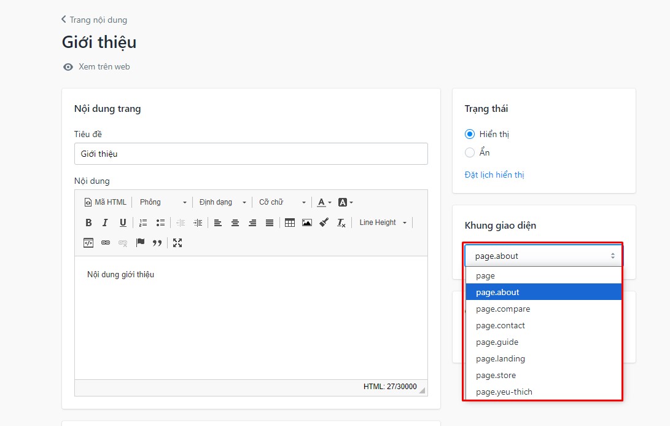Select the Ẩn radio option

click(470, 152)
